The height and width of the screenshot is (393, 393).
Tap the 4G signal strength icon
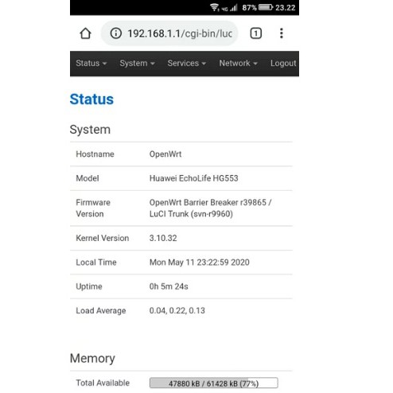click(x=230, y=8)
